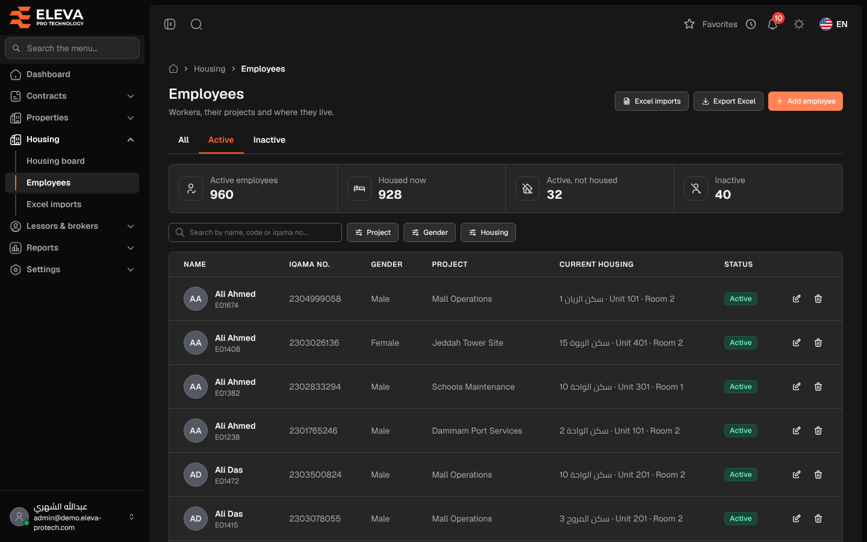Focus the employee search by name field

tap(255, 232)
